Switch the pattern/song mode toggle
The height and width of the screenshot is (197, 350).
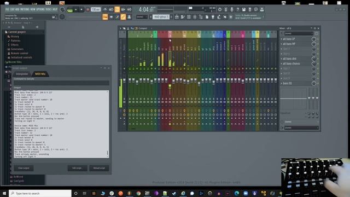70,10
